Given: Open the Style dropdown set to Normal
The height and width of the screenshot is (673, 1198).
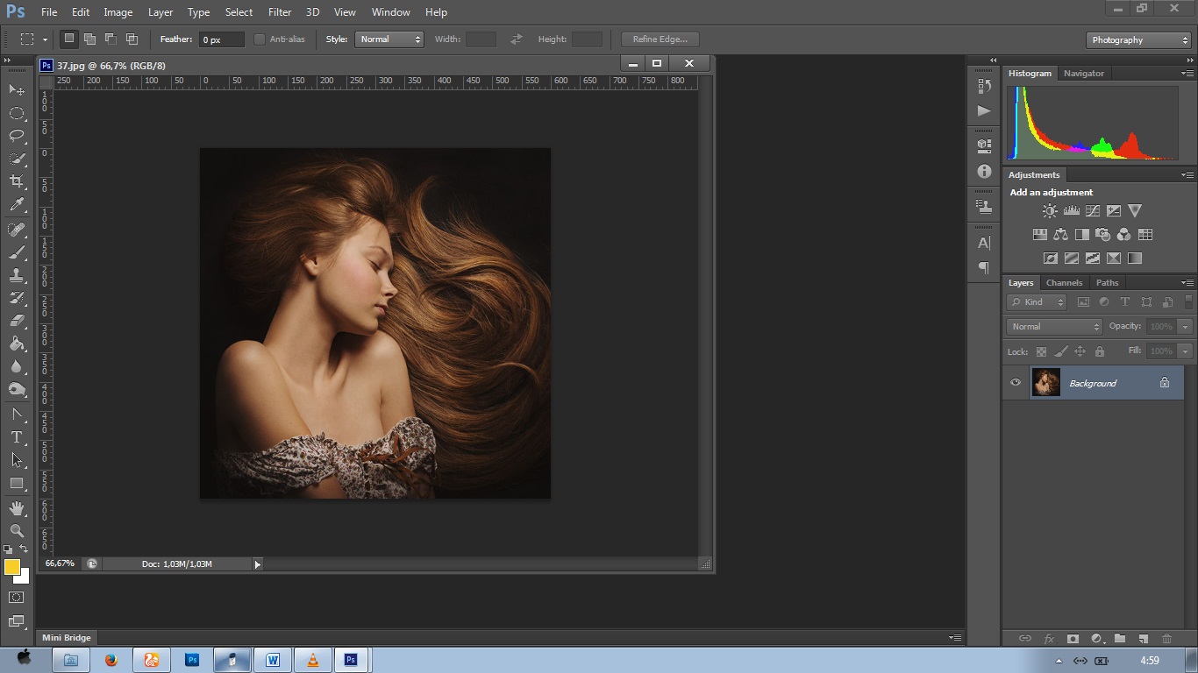Looking at the screenshot, I should pyautogui.click(x=389, y=39).
